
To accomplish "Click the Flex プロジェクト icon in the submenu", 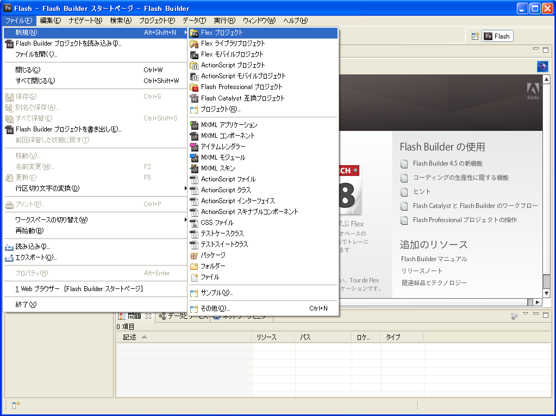I will [x=194, y=33].
